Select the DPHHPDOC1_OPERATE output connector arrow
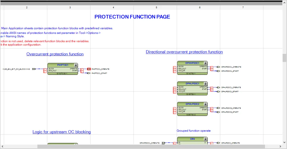The height and width of the screenshot is (149, 287). pyautogui.click(x=218, y=67)
